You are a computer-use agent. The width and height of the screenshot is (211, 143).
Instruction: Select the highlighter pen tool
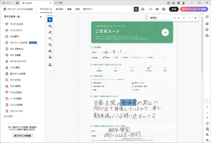click(50, 32)
